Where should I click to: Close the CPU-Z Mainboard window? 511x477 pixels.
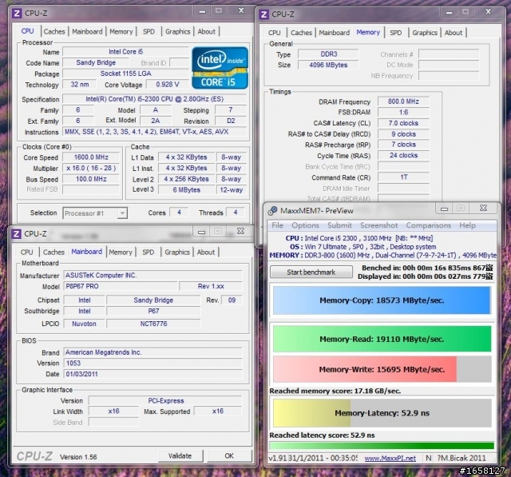[240, 231]
